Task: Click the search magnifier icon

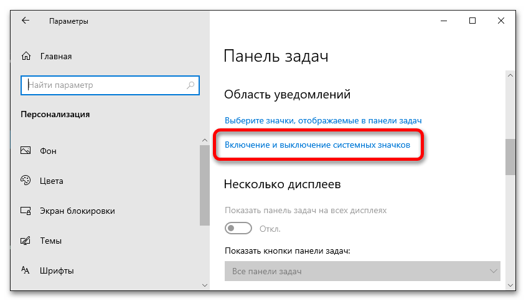Action: 190,85
